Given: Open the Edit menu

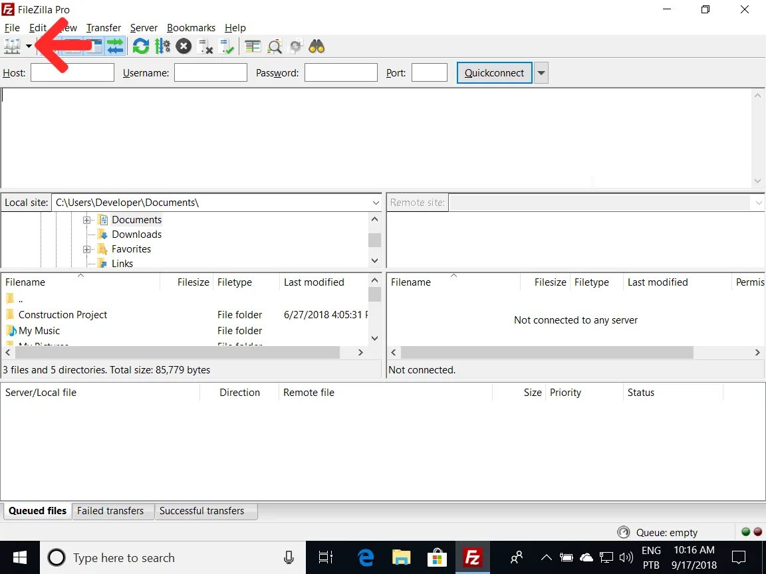Looking at the screenshot, I should pyautogui.click(x=38, y=28).
